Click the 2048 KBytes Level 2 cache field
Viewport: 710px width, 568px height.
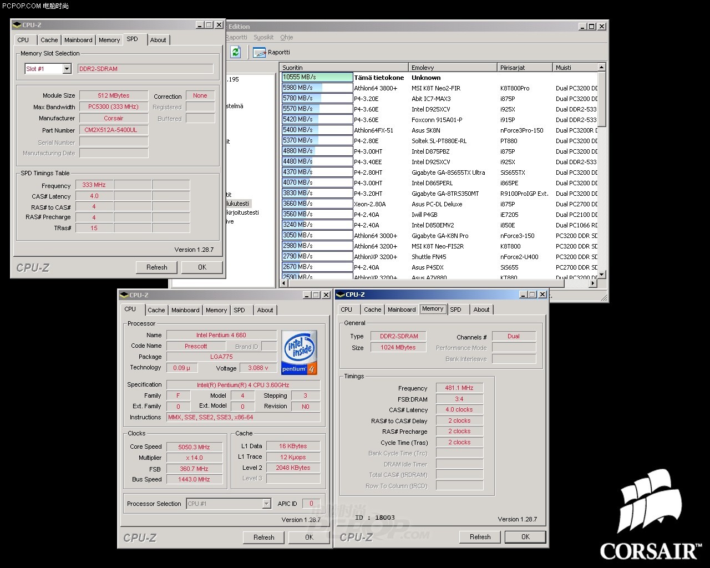coord(293,468)
